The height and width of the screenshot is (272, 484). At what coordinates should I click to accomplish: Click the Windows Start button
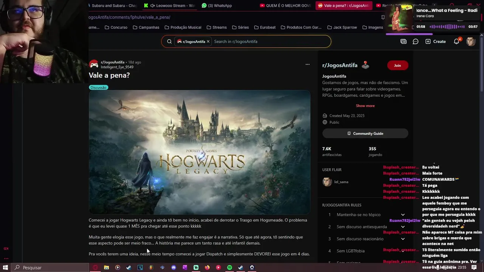[x=6, y=267]
